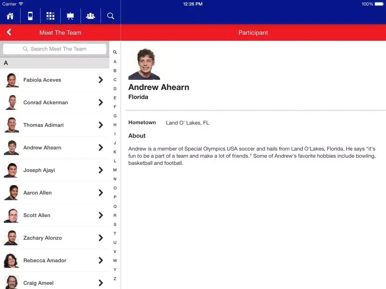
Task: Open chevron for Conrad Ackerman
Action: 101,102
